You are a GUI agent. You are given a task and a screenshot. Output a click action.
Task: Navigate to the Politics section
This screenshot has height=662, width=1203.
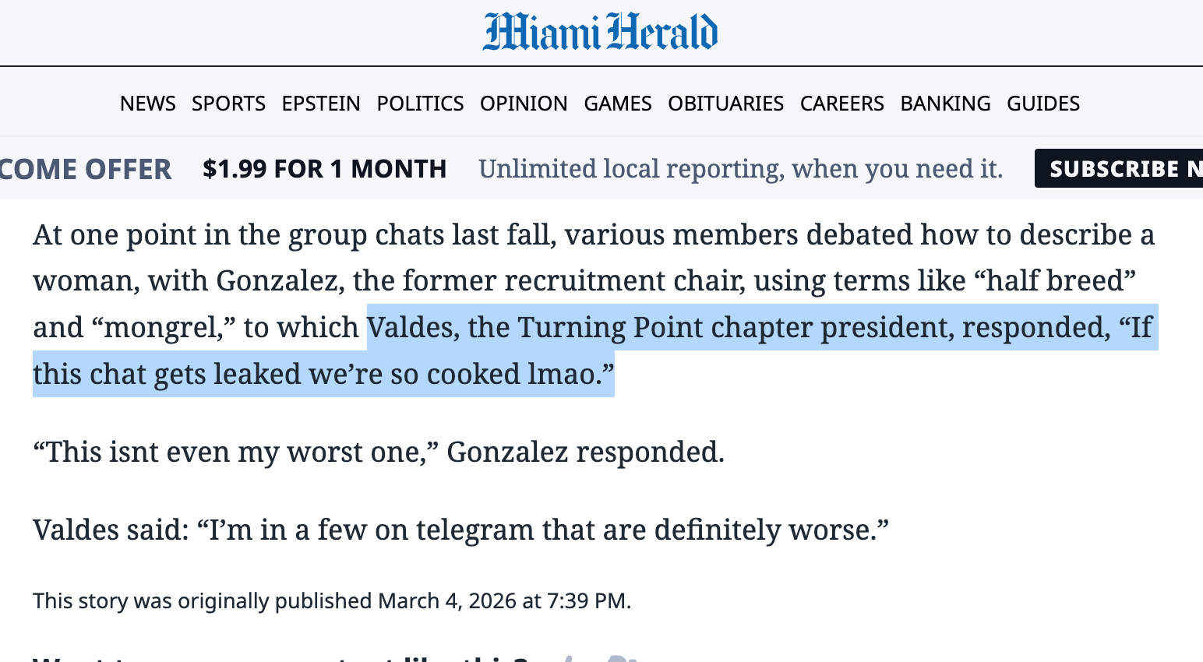click(x=420, y=104)
